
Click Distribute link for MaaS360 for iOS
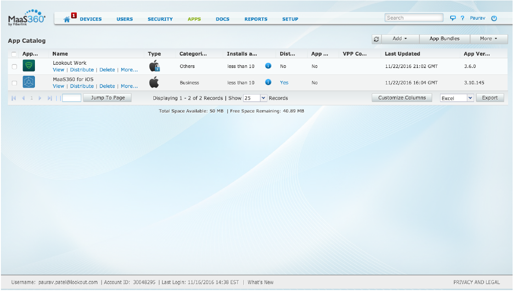(x=82, y=86)
